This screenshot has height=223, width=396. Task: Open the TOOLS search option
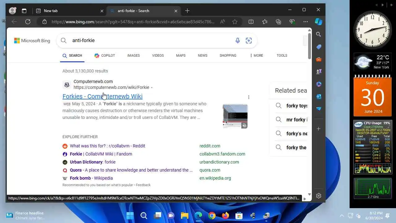point(282,55)
